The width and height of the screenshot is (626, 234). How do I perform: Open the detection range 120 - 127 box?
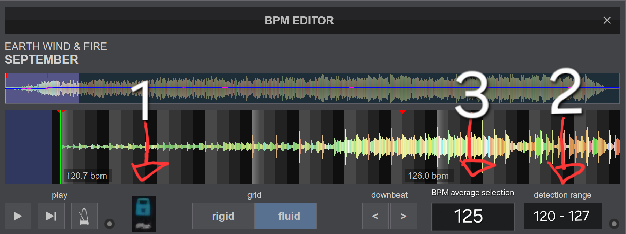[x=562, y=216]
